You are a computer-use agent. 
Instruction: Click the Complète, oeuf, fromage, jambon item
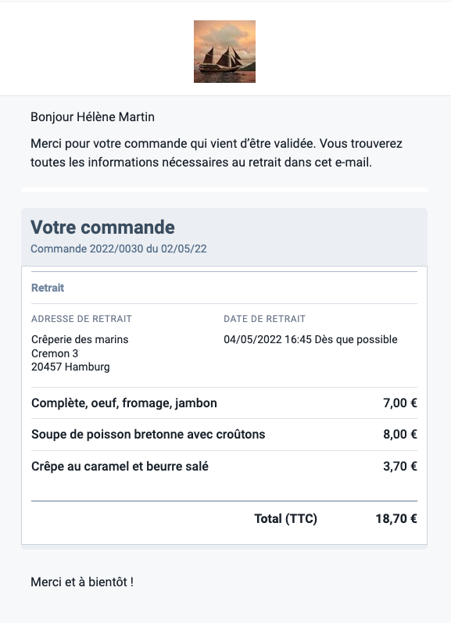point(124,403)
